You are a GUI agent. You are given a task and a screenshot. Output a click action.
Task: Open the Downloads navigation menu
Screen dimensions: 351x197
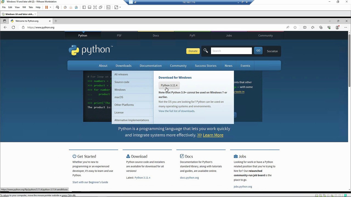pos(123,66)
